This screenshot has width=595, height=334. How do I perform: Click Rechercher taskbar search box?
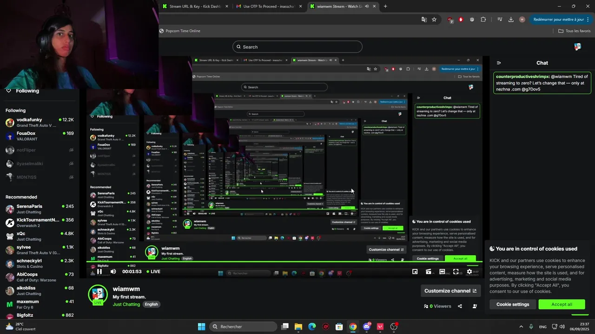[244, 327]
